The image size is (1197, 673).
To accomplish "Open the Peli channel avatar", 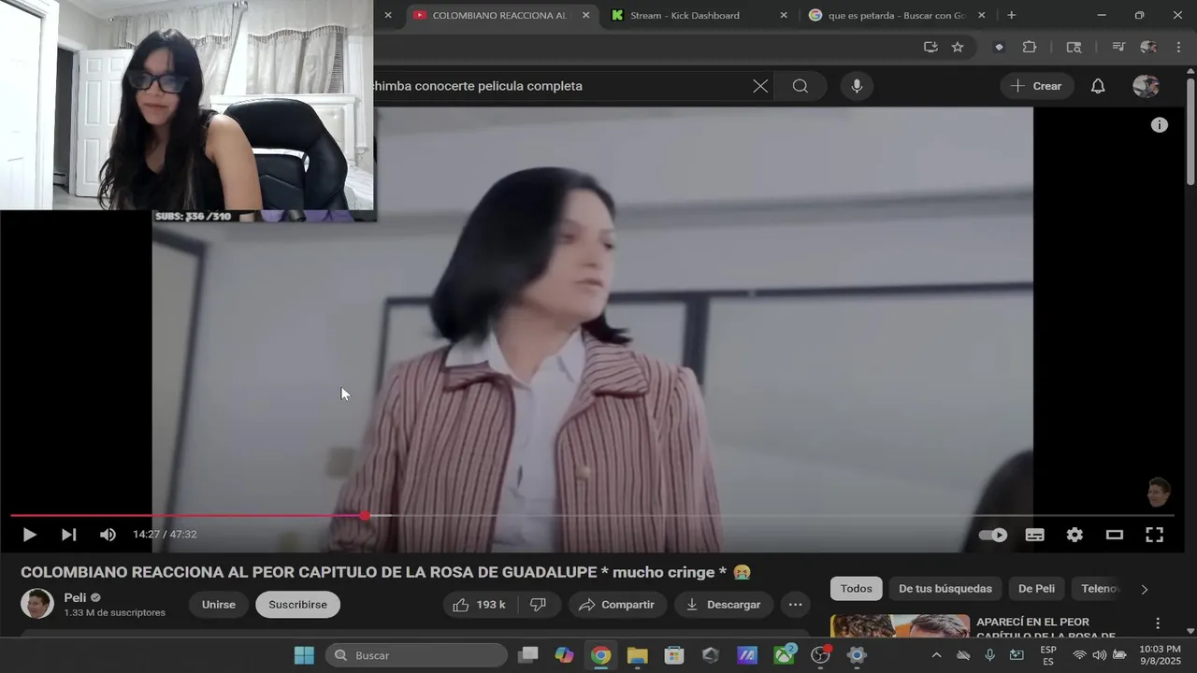I will click(37, 604).
